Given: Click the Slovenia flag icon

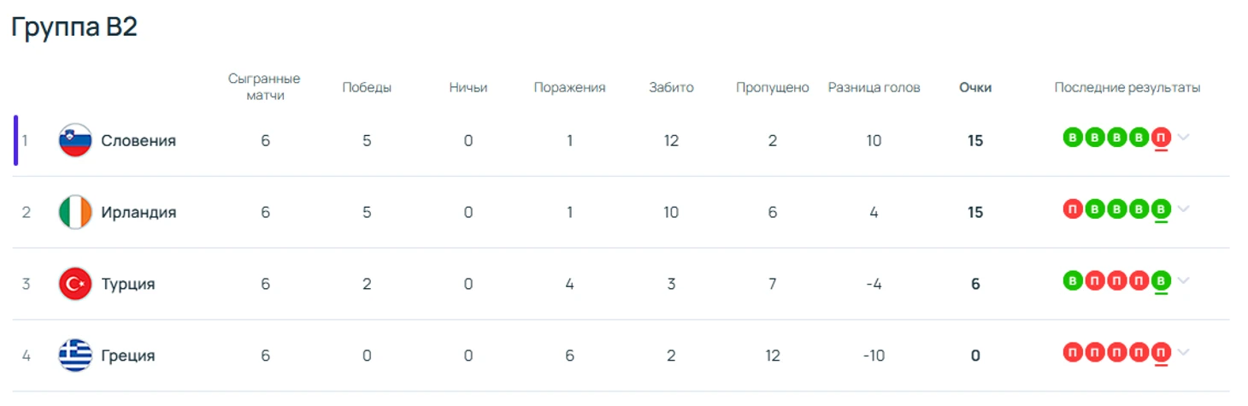Looking at the screenshot, I should click(x=75, y=140).
